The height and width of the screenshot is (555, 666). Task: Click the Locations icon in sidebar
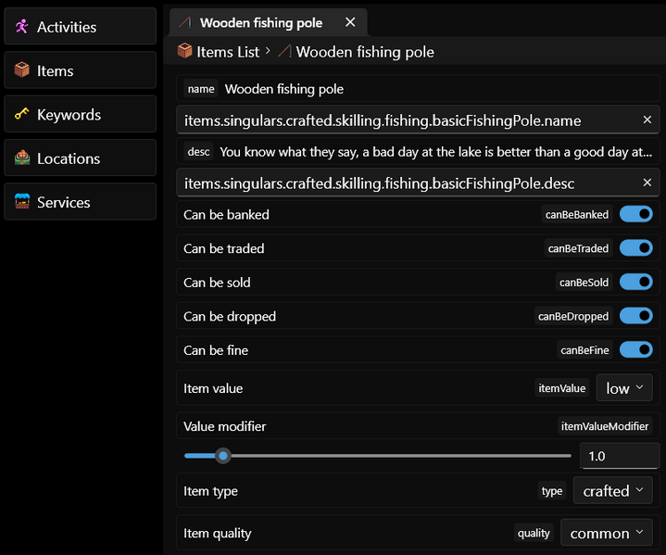21,158
